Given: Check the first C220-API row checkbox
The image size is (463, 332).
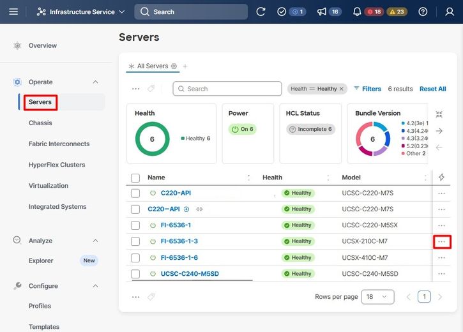Looking at the screenshot, I should click(x=135, y=193).
